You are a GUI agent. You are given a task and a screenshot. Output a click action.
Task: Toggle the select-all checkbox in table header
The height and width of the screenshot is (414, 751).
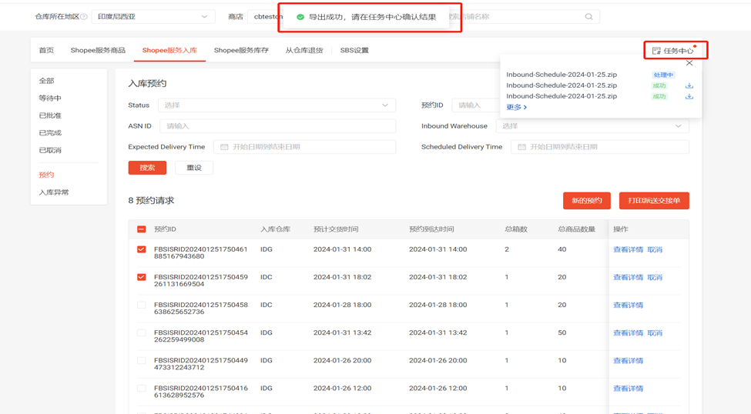click(141, 229)
